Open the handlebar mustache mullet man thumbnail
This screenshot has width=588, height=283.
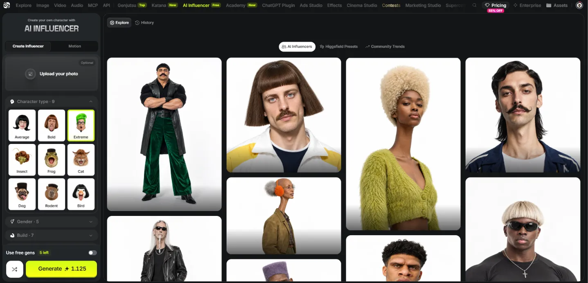(x=523, y=115)
